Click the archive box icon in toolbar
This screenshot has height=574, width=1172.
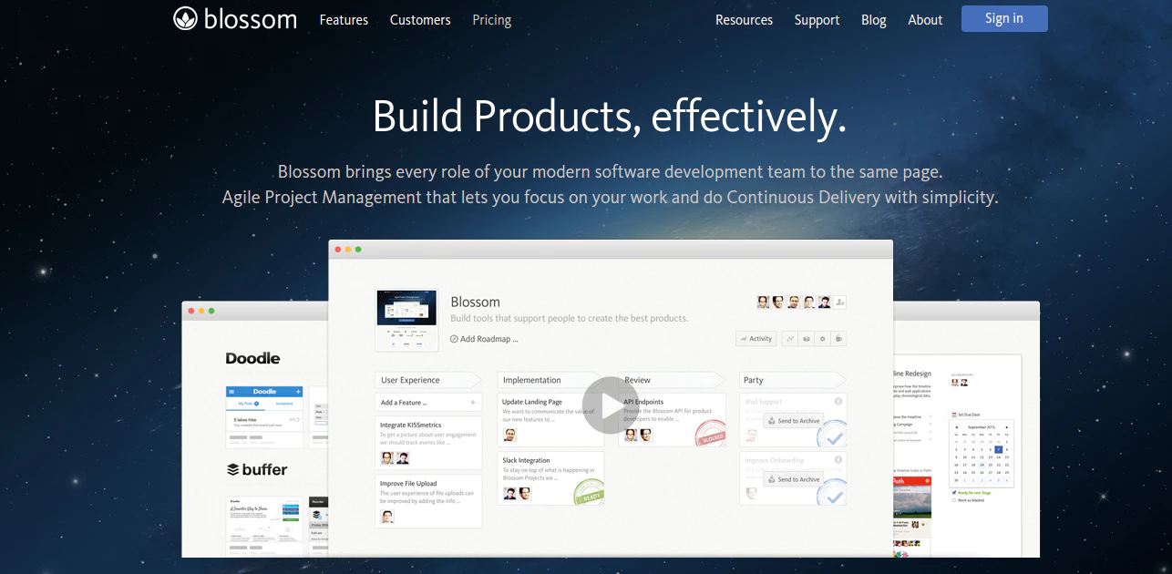(807, 339)
